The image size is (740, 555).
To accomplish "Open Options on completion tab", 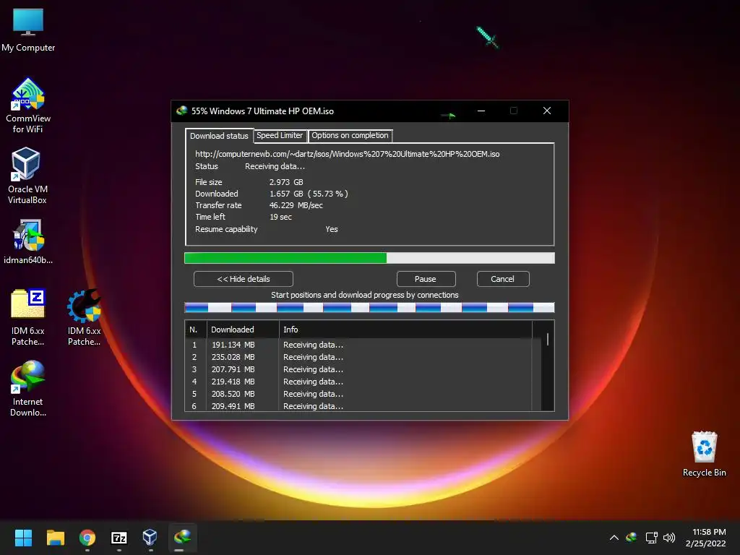I will pos(350,135).
